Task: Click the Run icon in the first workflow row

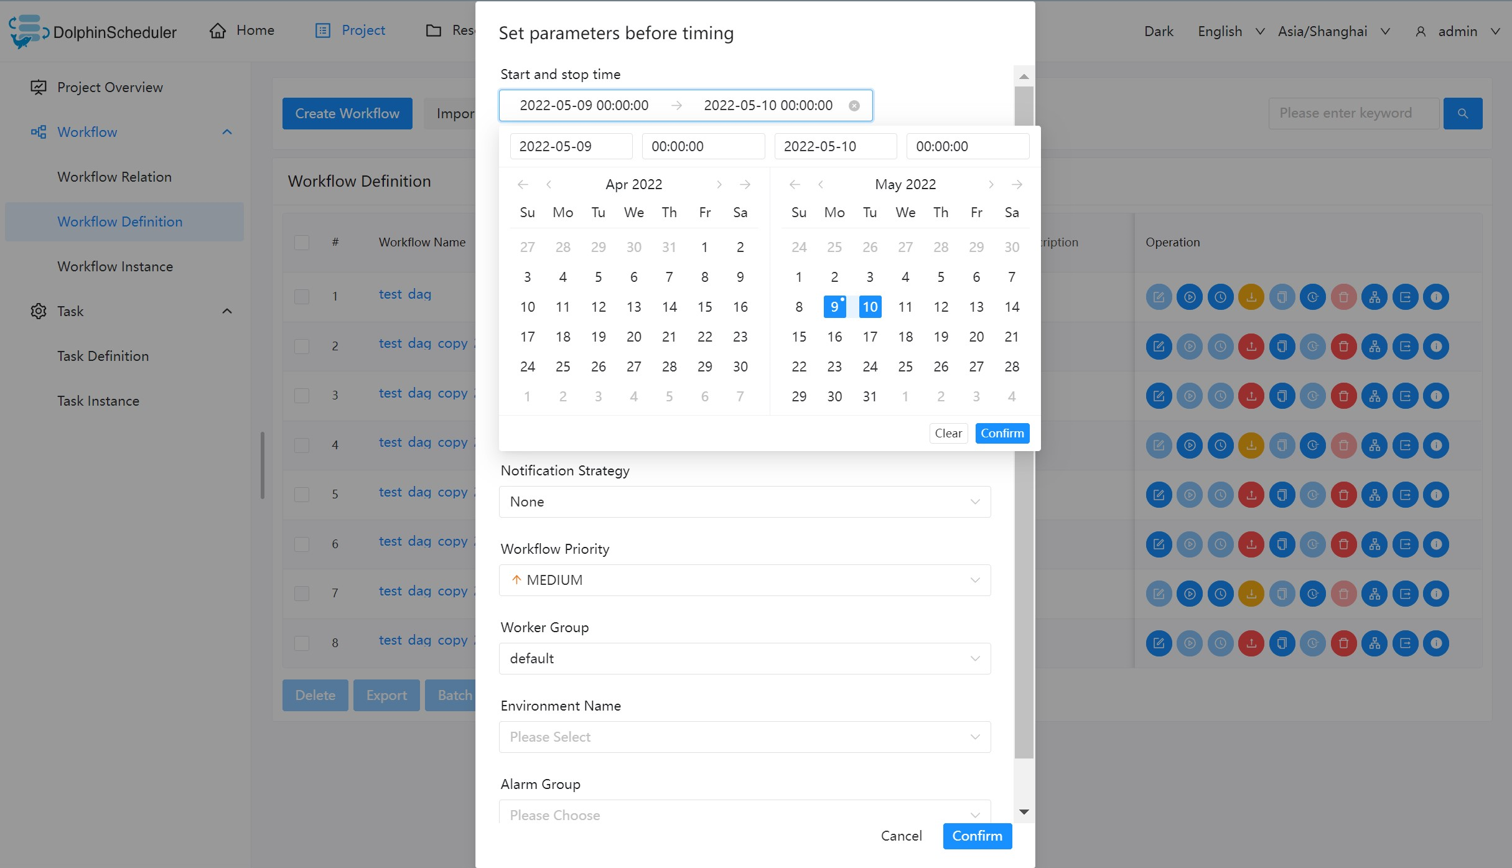Action: [x=1190, y=297]
